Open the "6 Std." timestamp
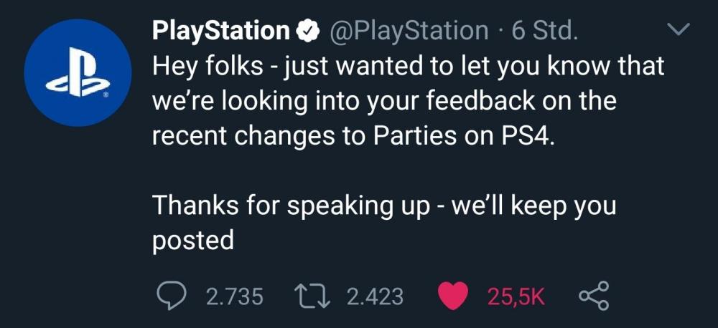This screenshot has width=718, height=328. click(544, 31)
